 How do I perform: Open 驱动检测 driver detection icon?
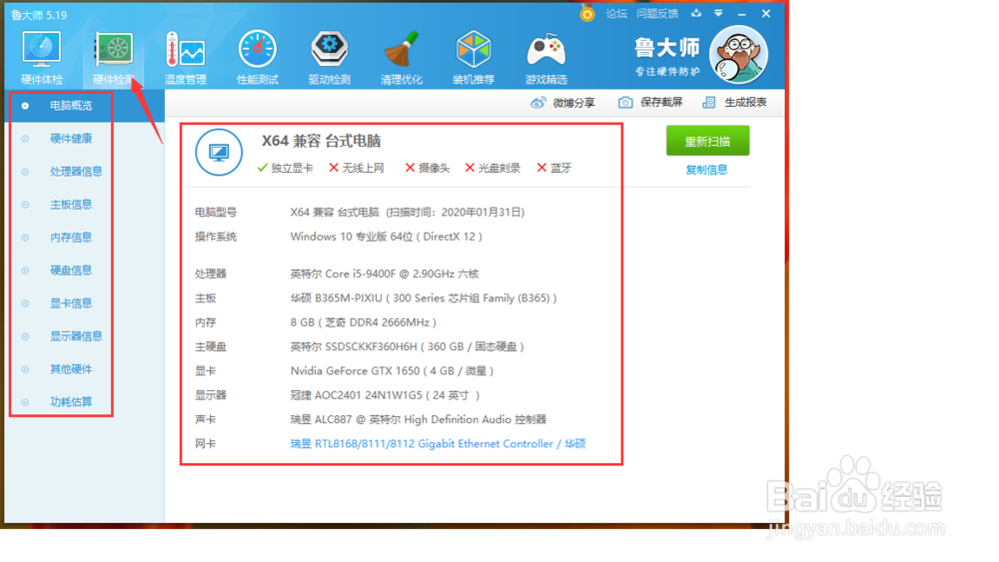(330, 49)
